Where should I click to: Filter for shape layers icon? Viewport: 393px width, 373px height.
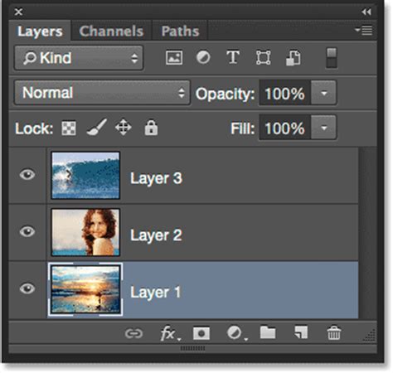pyautogui.click(x=263, y=58)
